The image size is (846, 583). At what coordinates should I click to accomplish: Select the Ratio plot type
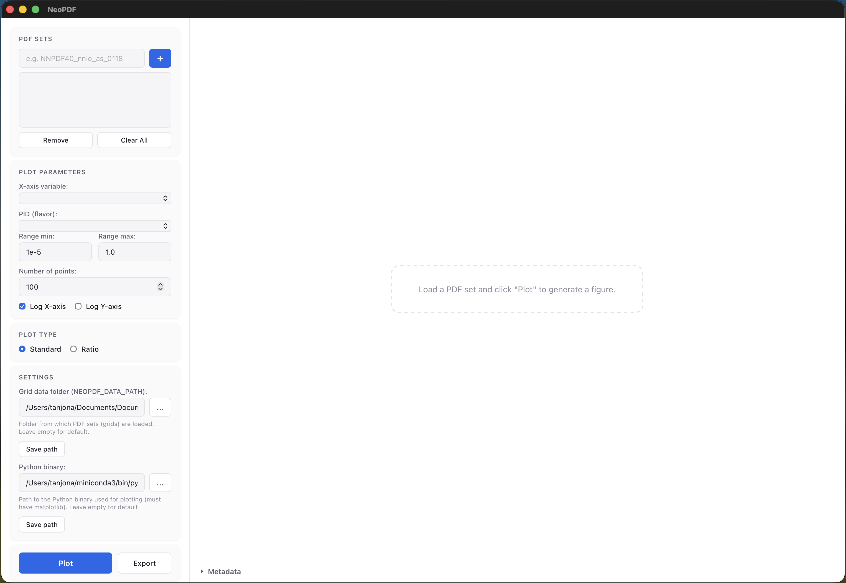[x=73, y=349]
